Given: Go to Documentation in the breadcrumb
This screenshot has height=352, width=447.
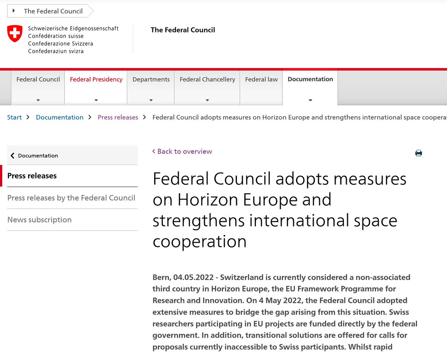Looking at the screenshot, I should [x=60, y=117].
